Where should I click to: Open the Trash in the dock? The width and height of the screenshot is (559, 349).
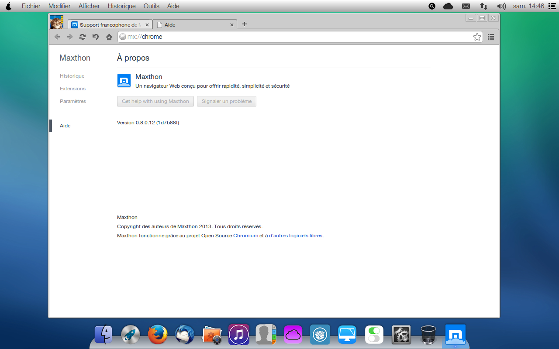pyautogui.click(x=428, y=335)
